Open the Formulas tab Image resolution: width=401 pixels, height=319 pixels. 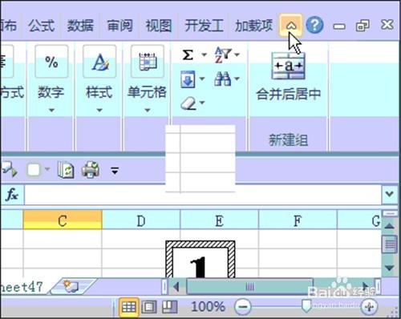[42, 26]
